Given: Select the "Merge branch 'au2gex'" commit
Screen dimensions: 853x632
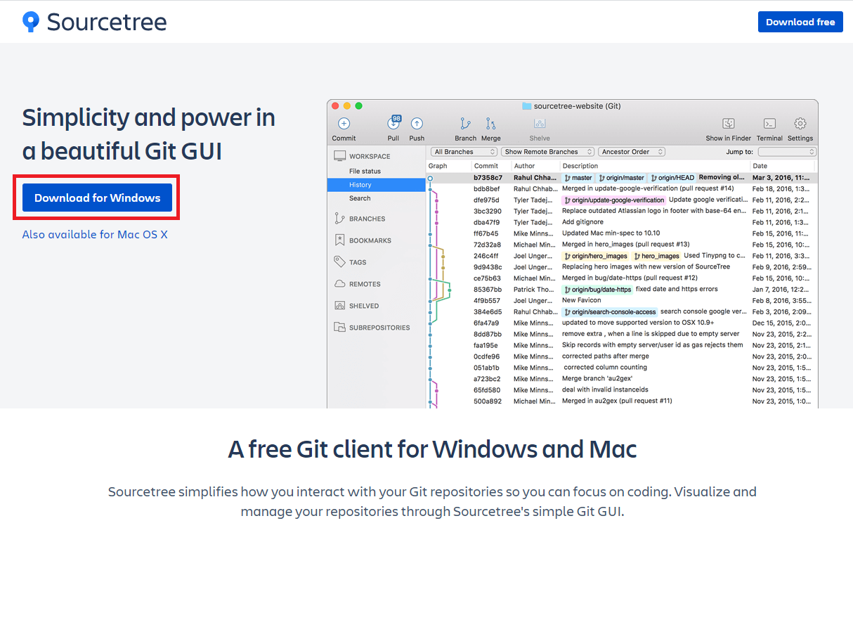Looking at the screenshot, I should coord(597,379).
